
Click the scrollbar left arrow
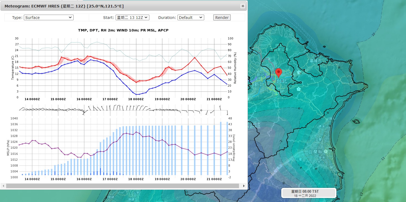coord(3,186)
